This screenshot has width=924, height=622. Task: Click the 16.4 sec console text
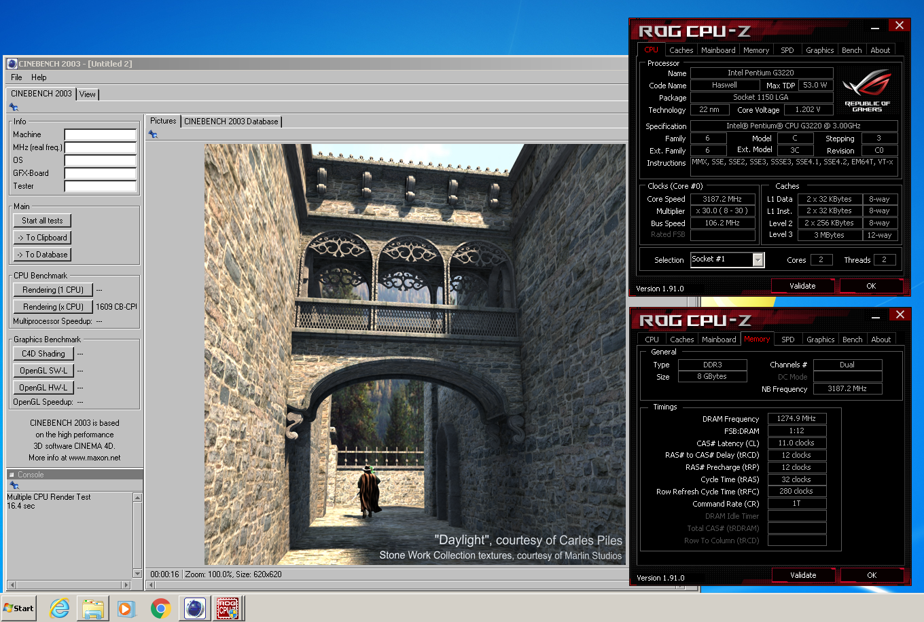tap(21, 506)
